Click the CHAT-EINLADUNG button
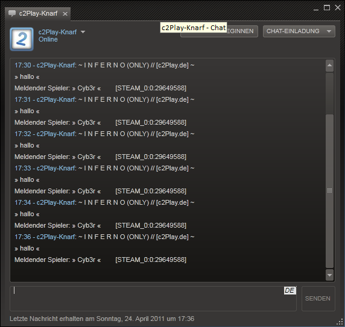Image resolution: width=345 pixels, height=327 pixels. tap(299, 31)
